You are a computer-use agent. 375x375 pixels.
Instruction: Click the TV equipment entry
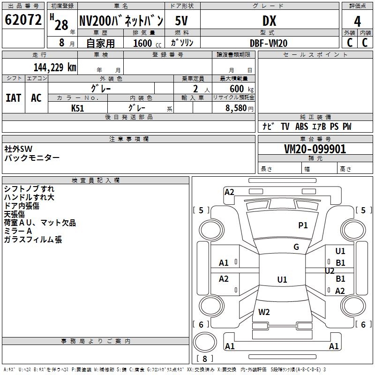point(285,127)
